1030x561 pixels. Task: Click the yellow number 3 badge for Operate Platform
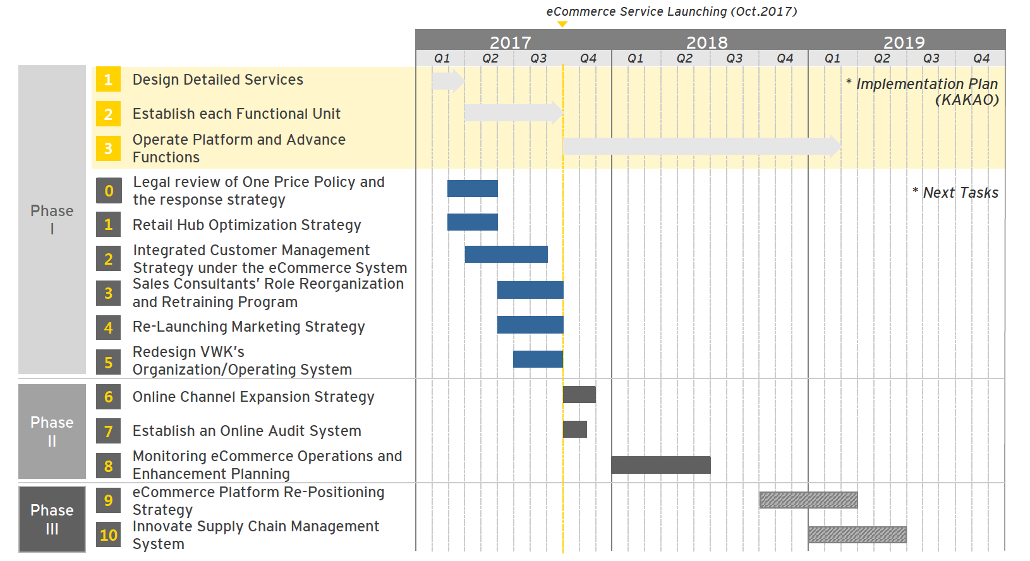[108, 148]
